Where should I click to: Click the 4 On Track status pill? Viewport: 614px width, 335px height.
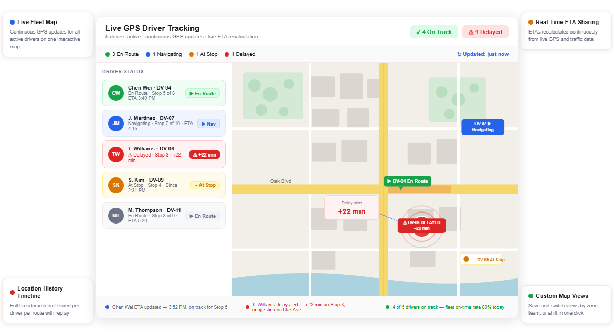coord(434,32)
